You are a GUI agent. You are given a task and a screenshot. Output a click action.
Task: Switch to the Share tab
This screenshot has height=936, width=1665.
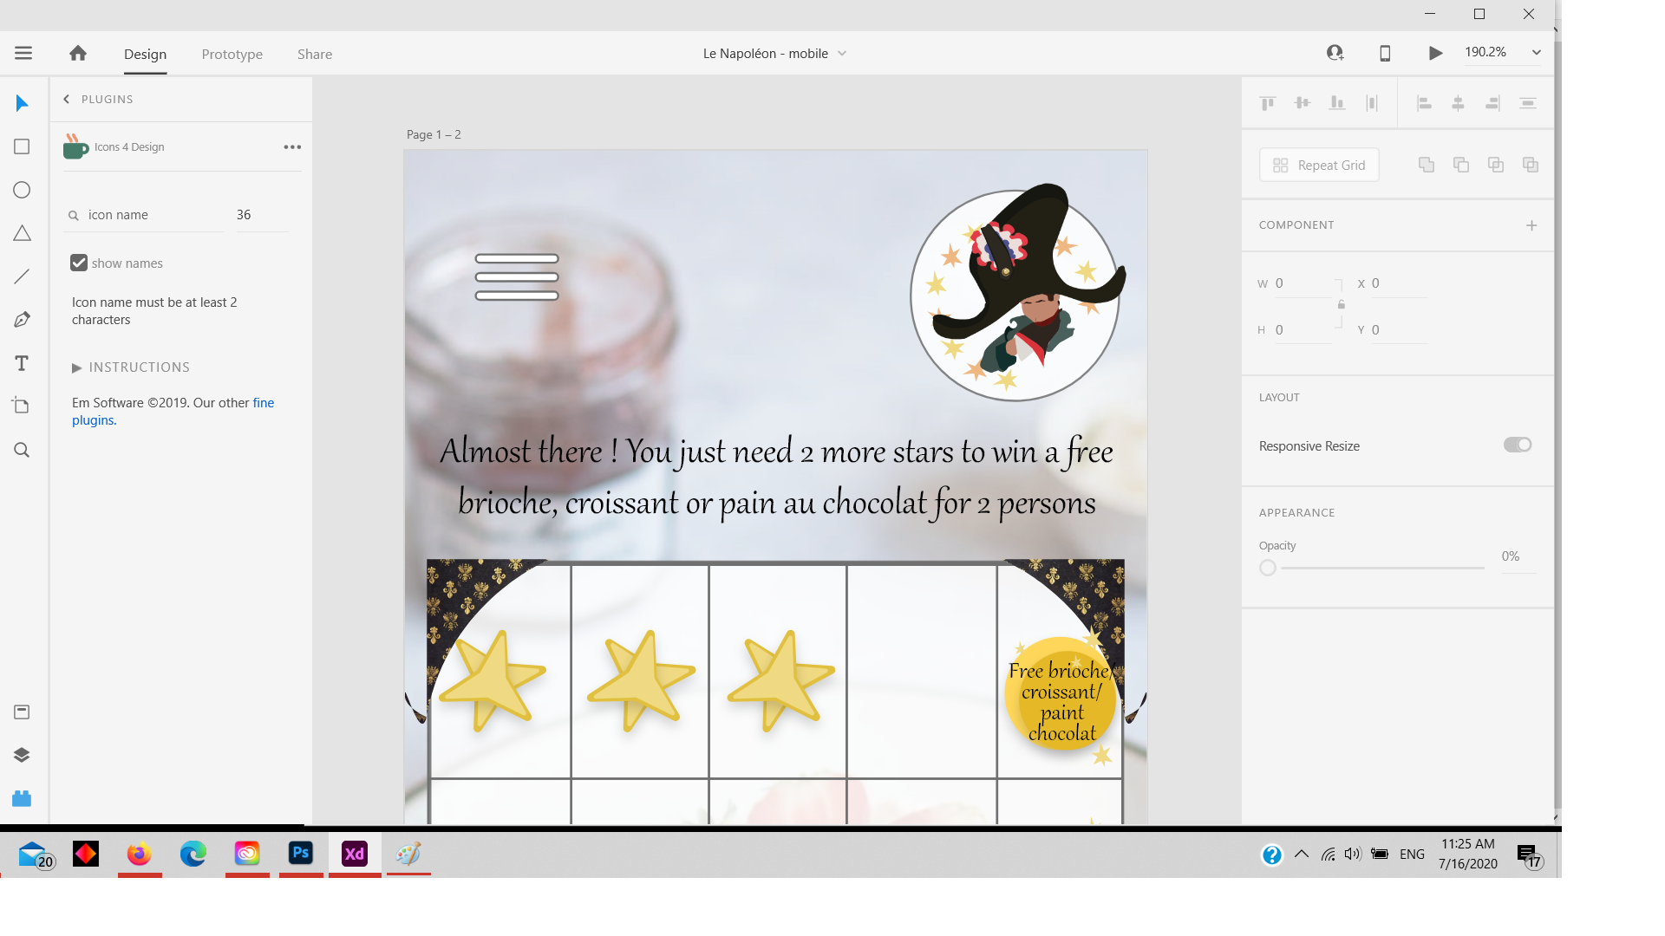coord(314,54)
